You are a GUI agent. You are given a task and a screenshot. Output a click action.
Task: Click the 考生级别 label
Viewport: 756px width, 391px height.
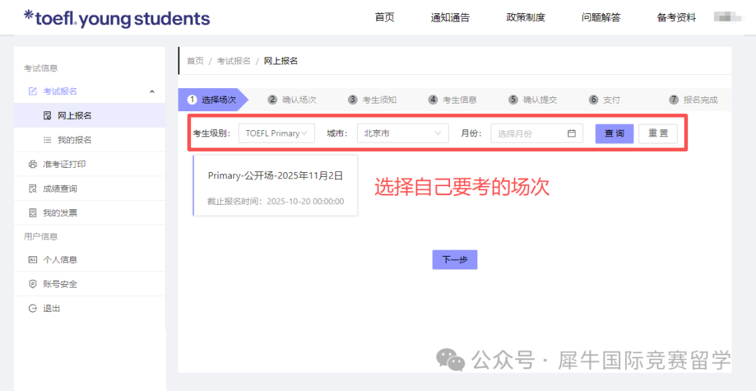[x=213, y=134]
